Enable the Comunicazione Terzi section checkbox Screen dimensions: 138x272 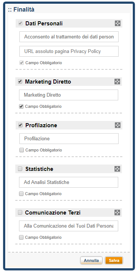(x=20, y=213)
